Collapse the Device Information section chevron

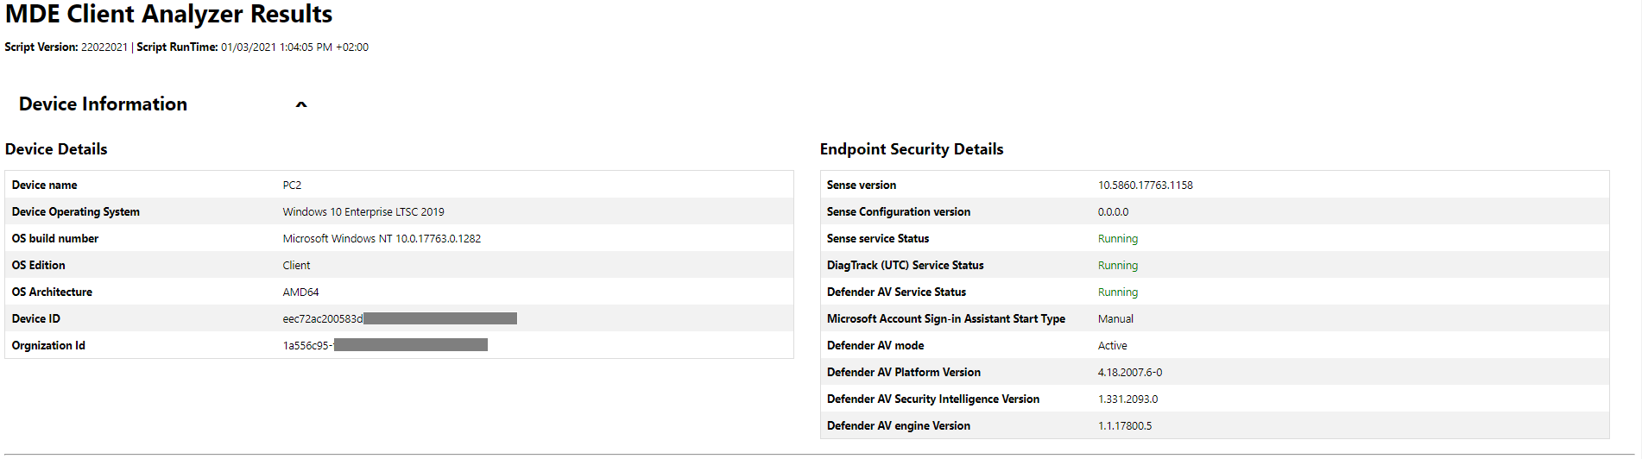click(301, 104)
